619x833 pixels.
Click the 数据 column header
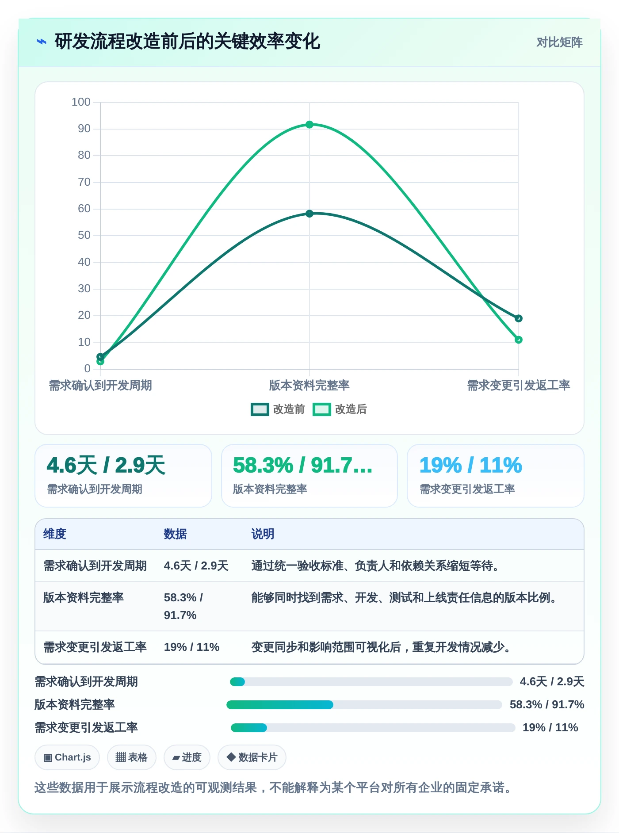tap(176, 534)
